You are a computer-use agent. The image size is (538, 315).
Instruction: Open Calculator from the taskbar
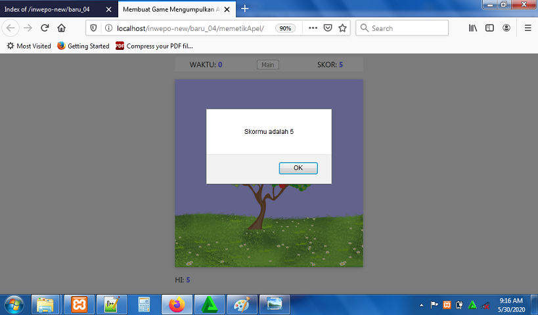pyautogui.click(x=144, y=304)
